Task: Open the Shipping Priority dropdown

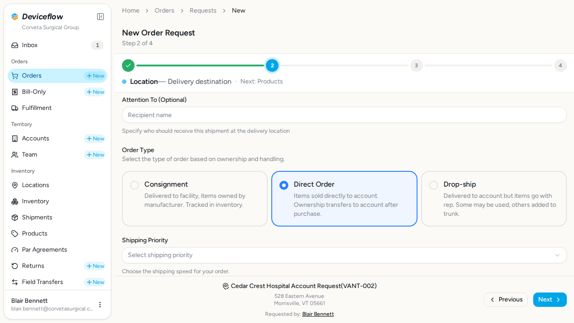Action: (x=344, y=255)
